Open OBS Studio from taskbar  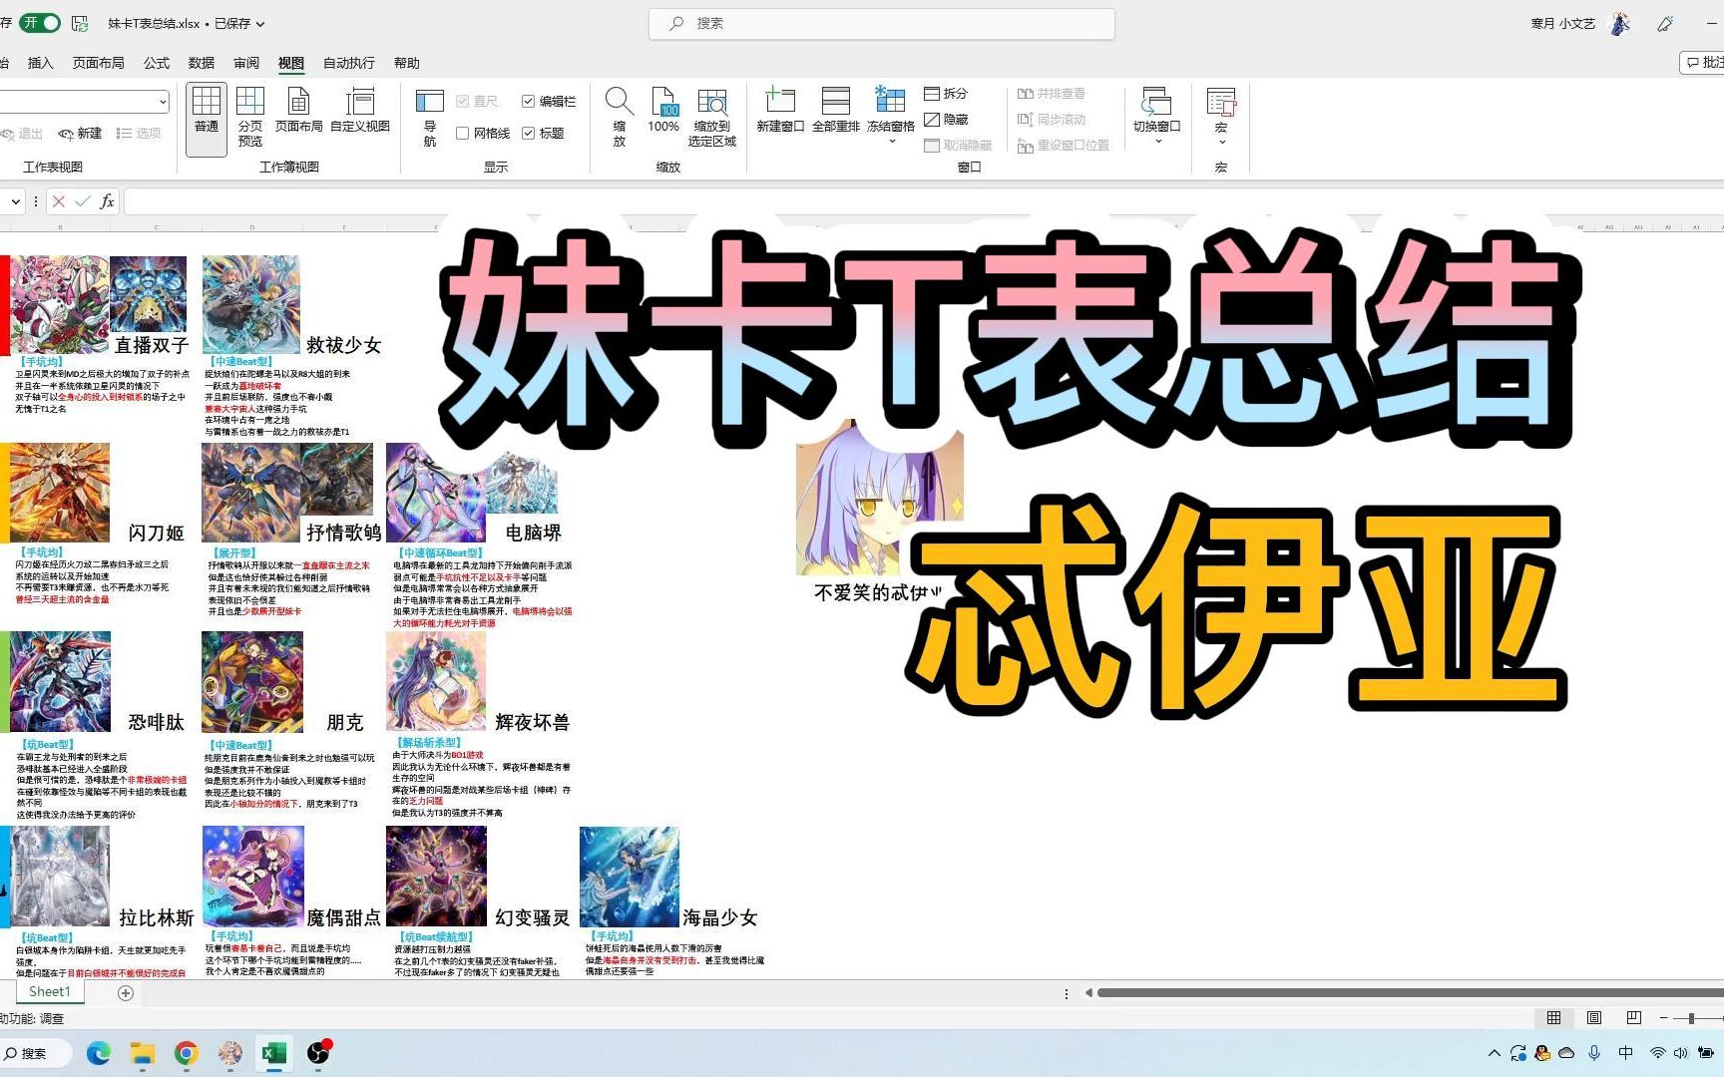coord(318,1053)
